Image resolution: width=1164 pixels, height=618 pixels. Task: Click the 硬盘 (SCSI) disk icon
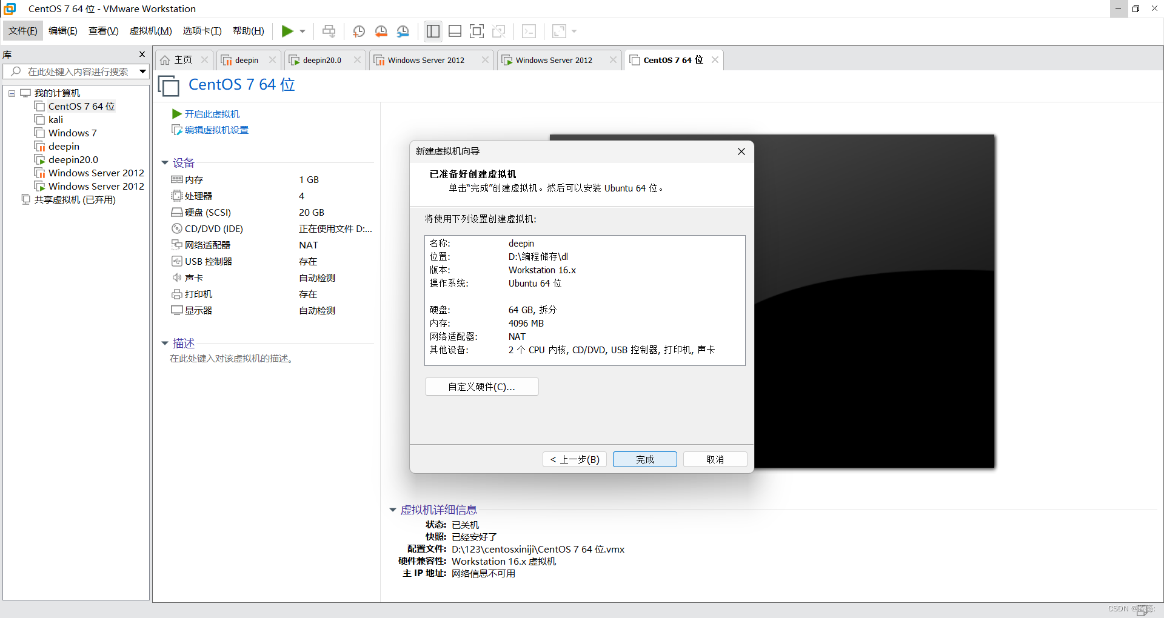coord(177,212)
